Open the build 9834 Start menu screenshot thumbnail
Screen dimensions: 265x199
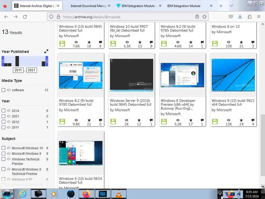click(x=81, y=153)
